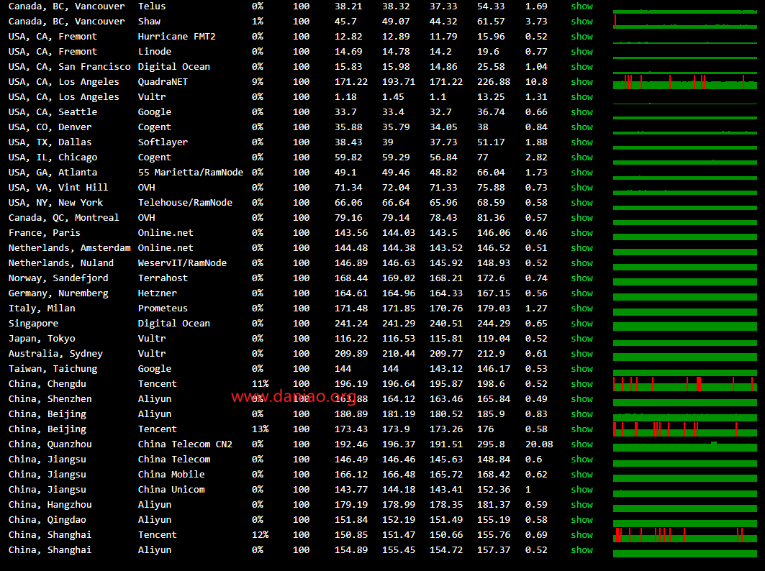The height and width of the screenshot is (571, 765).
Task: Click 'show' for Qingdao Aliyun row
Action: pos(581,520)
